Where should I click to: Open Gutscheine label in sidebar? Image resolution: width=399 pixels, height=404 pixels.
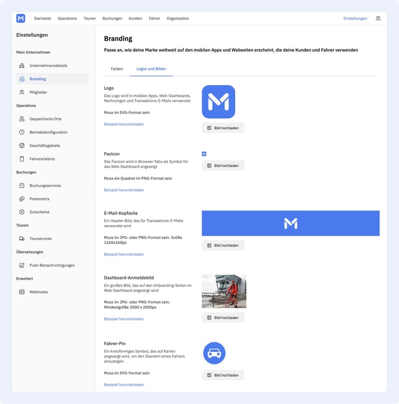point(39,212)
